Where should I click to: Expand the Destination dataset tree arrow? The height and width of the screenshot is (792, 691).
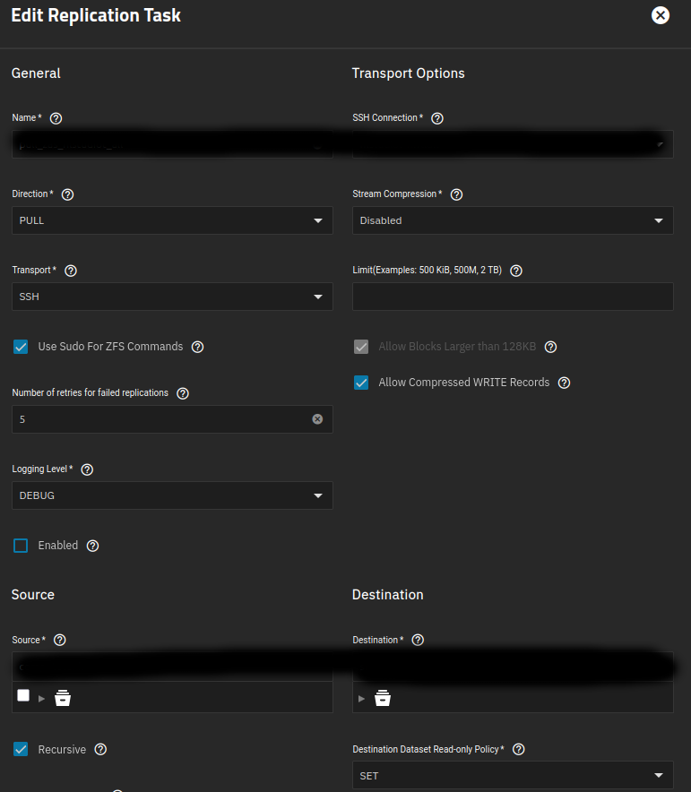[x=361, y=699]
